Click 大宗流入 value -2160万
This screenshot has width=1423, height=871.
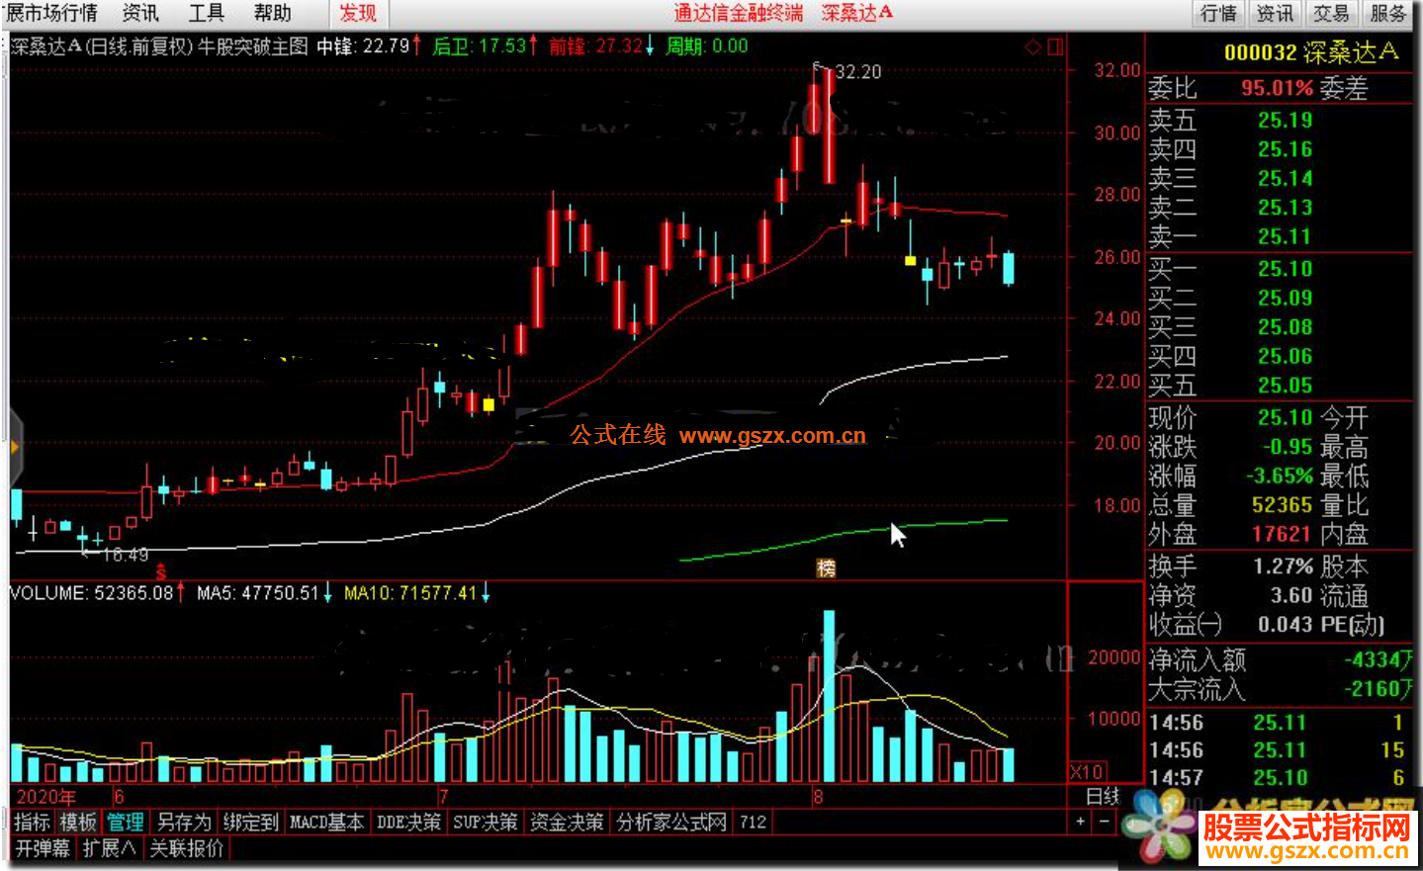point(1378,688)
